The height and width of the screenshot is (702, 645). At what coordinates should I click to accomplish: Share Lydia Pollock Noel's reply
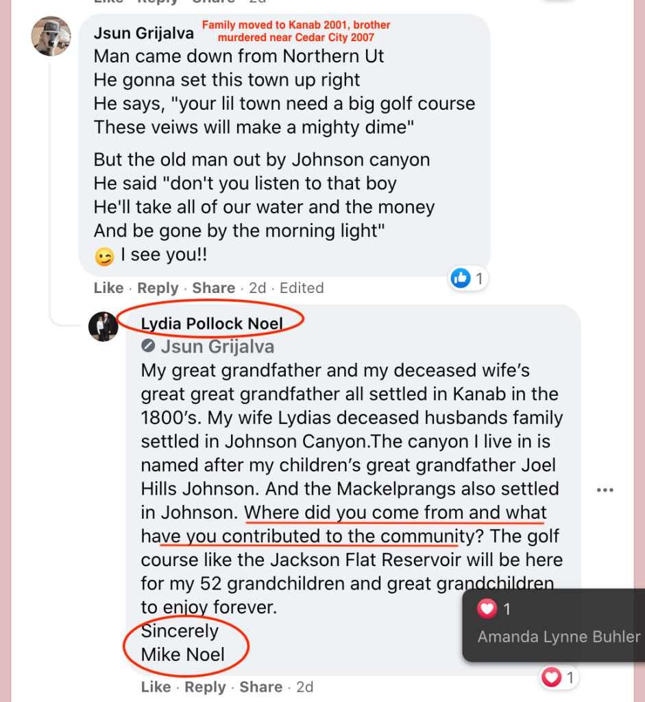point(260,687)
